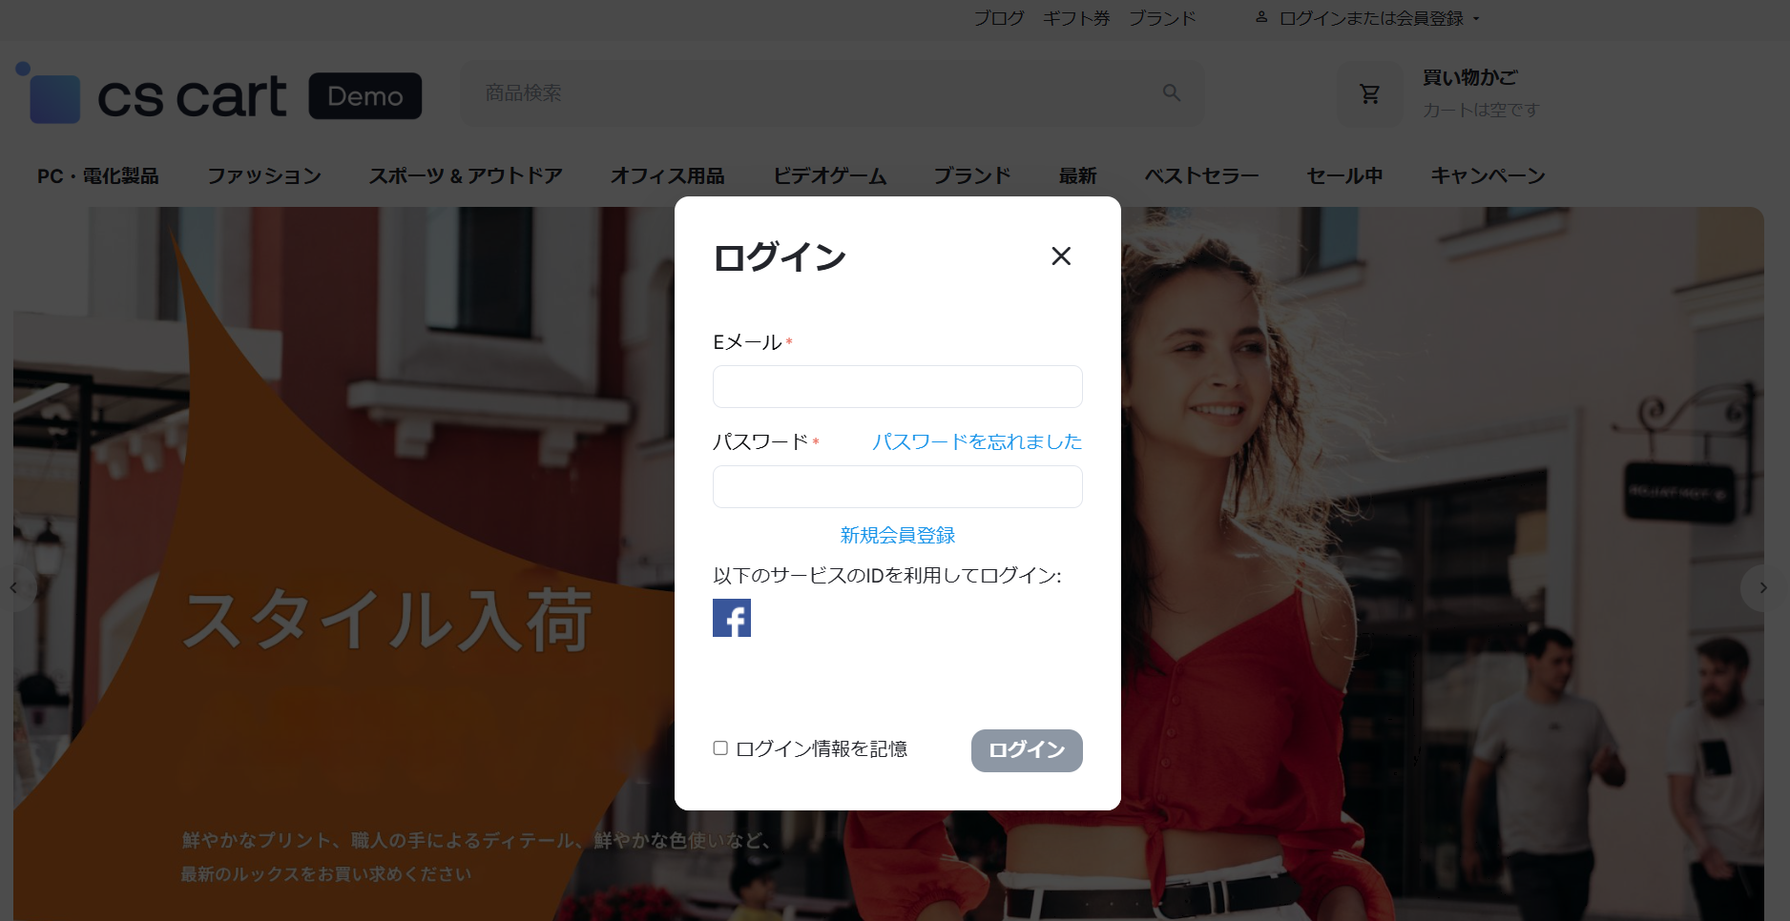Open the 買い物かご cart dropdown
Screen dimensions: 1790x921
pos(1469,78)
